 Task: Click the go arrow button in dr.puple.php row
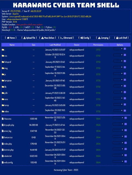coord(126,124)
